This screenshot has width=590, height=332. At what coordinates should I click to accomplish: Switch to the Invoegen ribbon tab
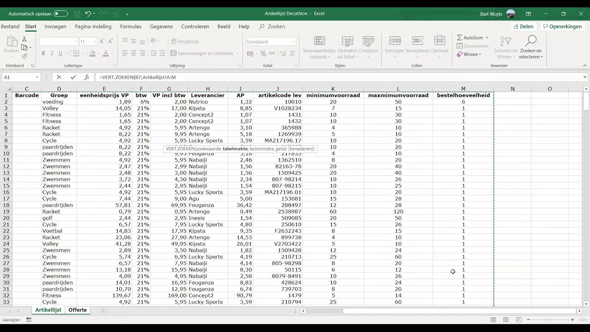tap(55, 27)
